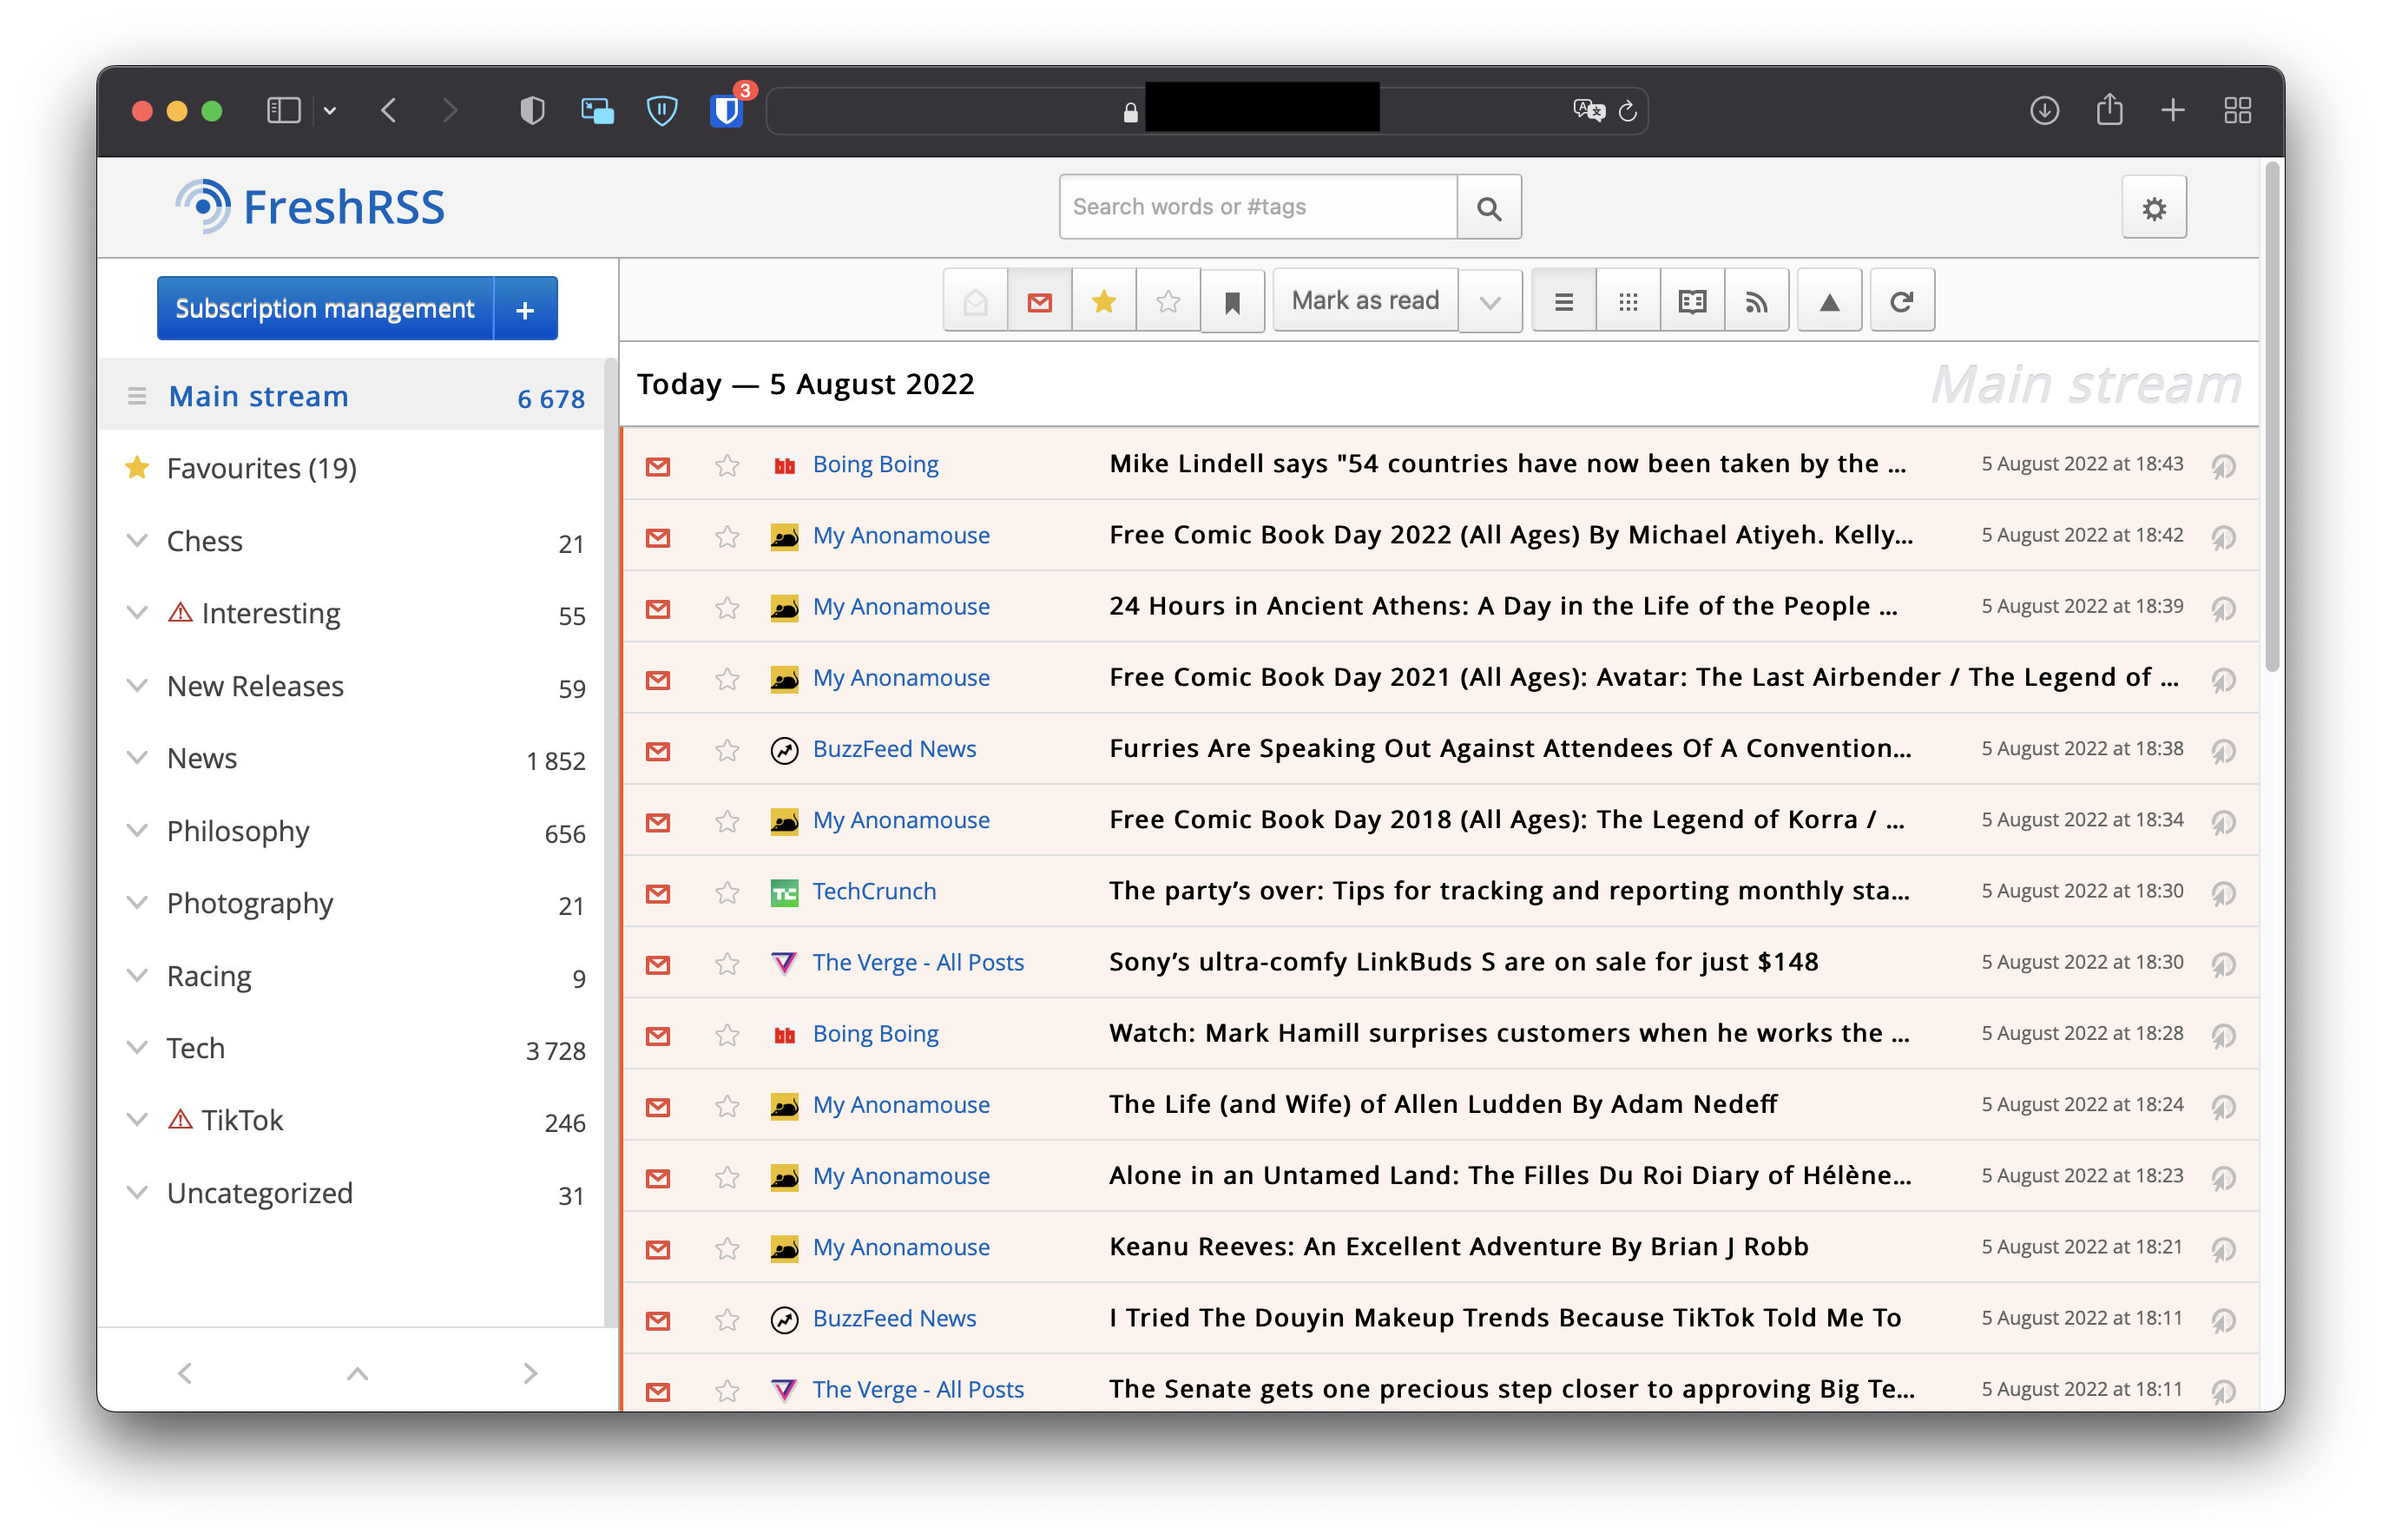Open Favourites (19) category

pos(261,468)
